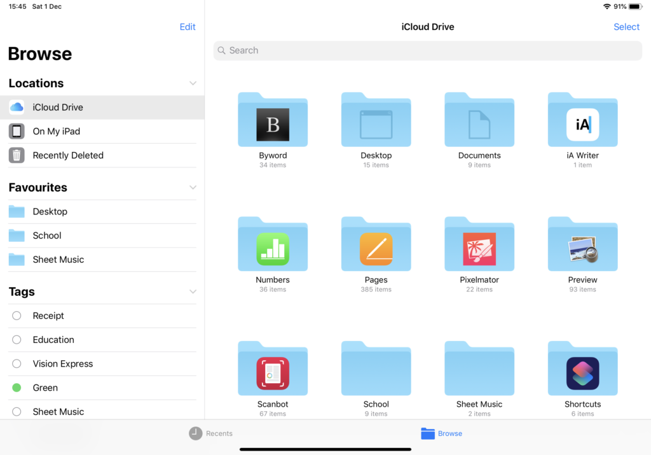The width and height of the screenshot is (651, 455).
Task: Open the Pixelmator folder
Action: (x=479, y=244)
